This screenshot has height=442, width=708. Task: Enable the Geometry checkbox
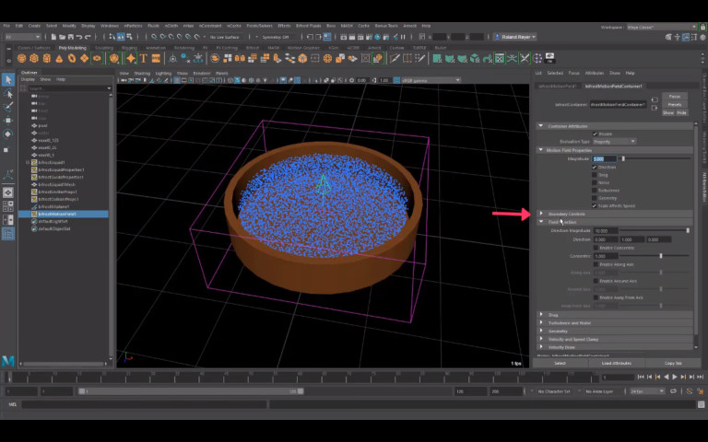point(595,198)
